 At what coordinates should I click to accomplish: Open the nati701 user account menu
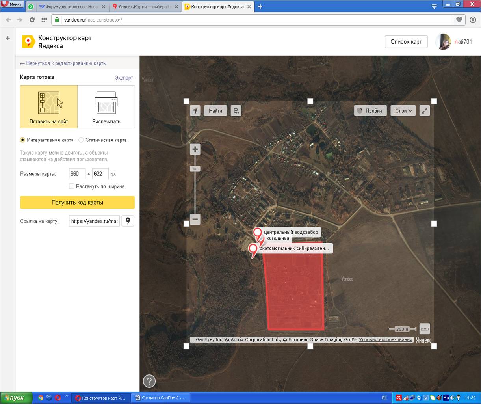454,42
